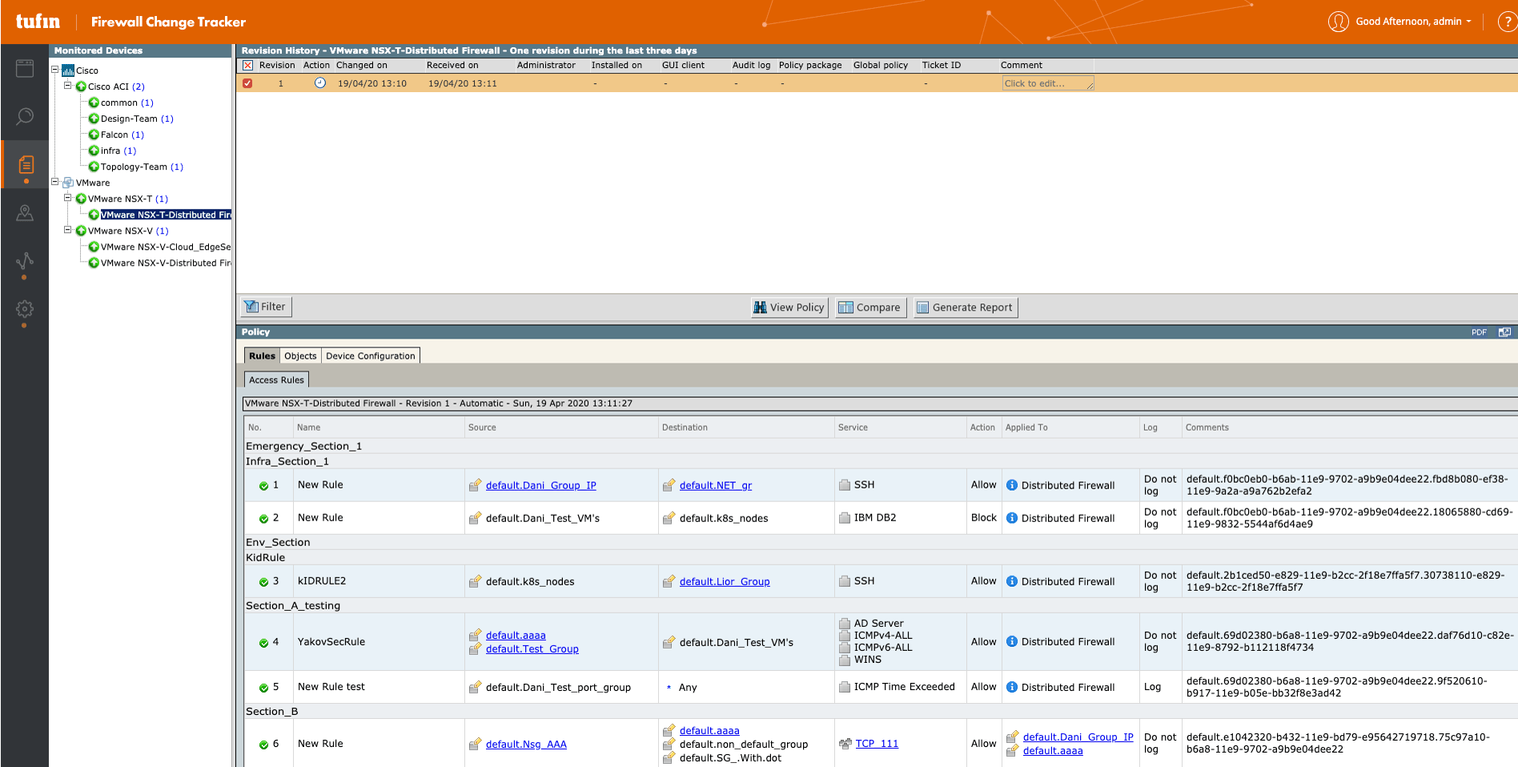Screen dimensions: 1518x767
Task: Pop out the Policy panel to new window
Action: pyautogui.click(x=1504, y=332)
